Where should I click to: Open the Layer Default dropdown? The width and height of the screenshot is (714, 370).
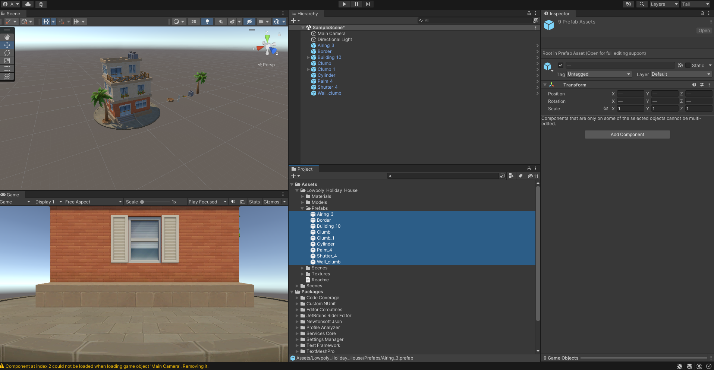[x=681, y=74]
